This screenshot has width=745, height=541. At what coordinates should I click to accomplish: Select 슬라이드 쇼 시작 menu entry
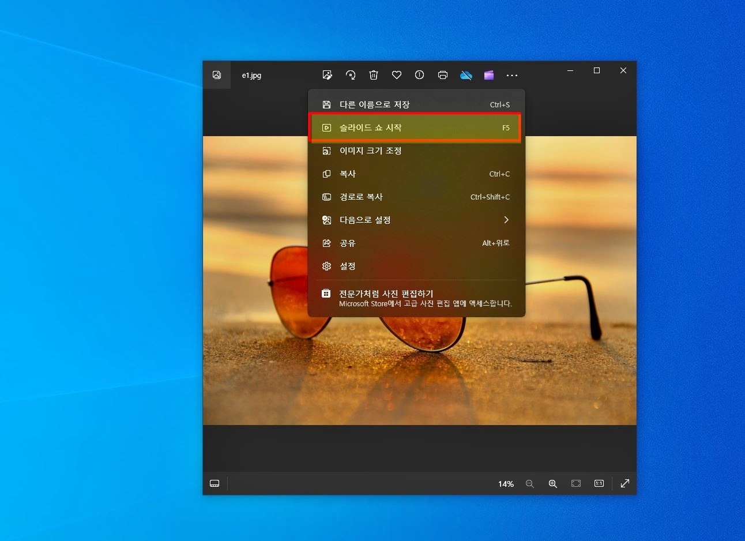pos(416,127)
